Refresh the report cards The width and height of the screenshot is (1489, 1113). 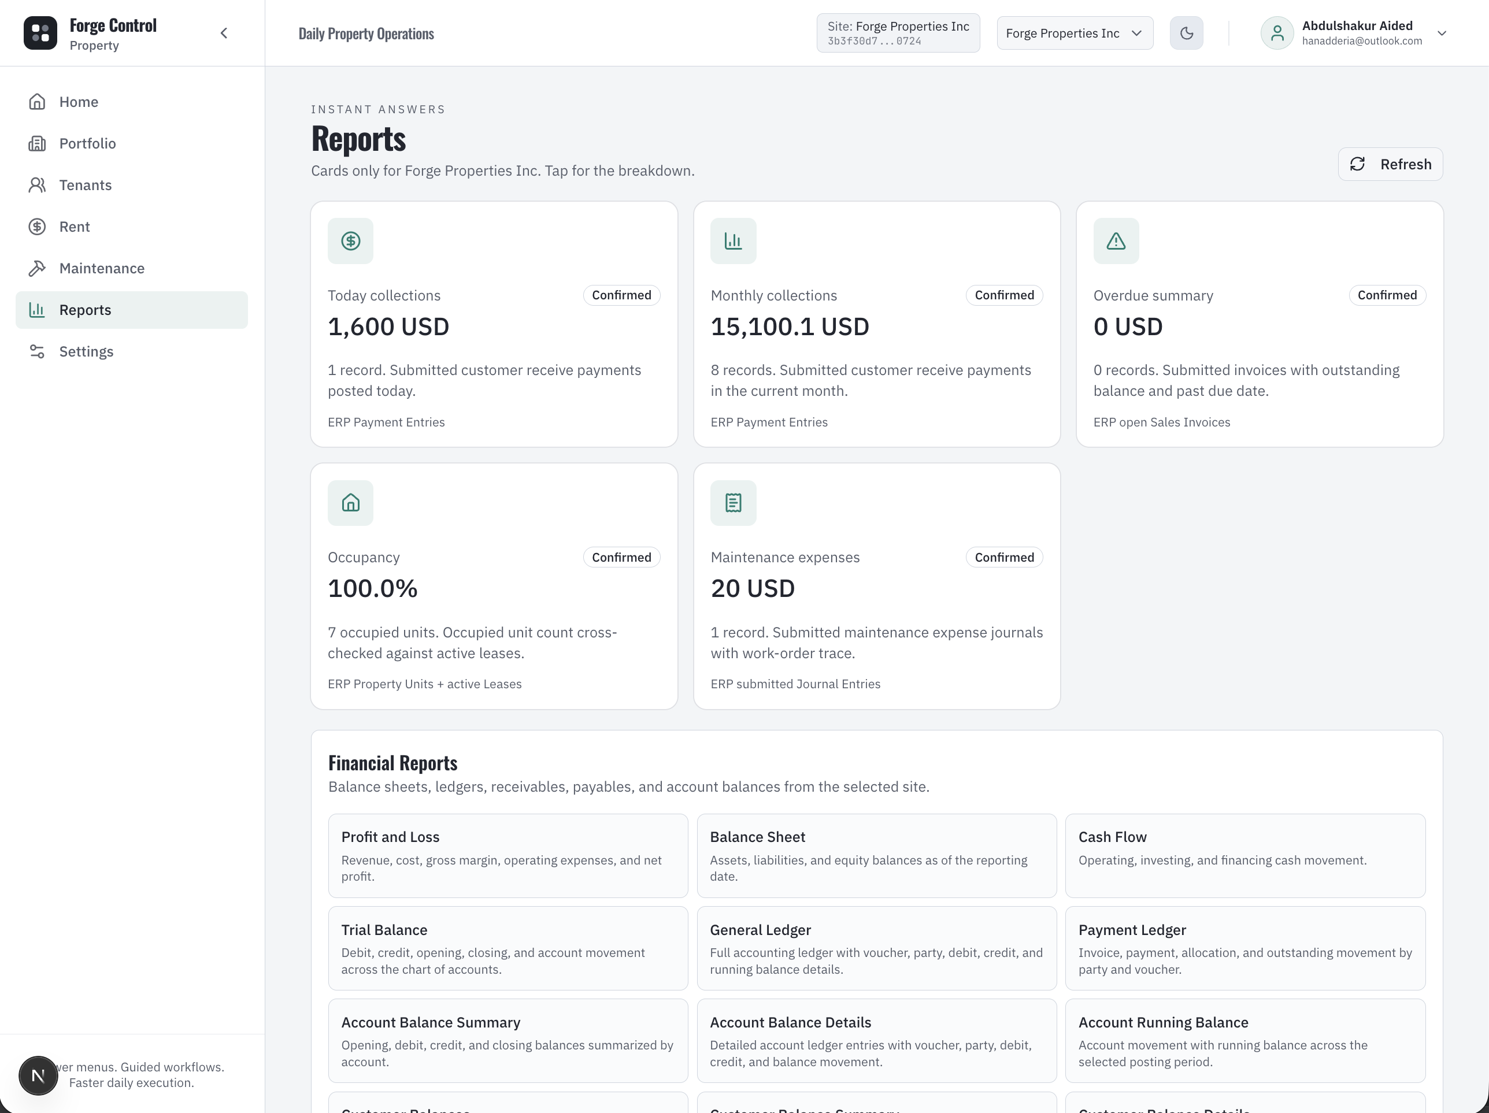1390,164
